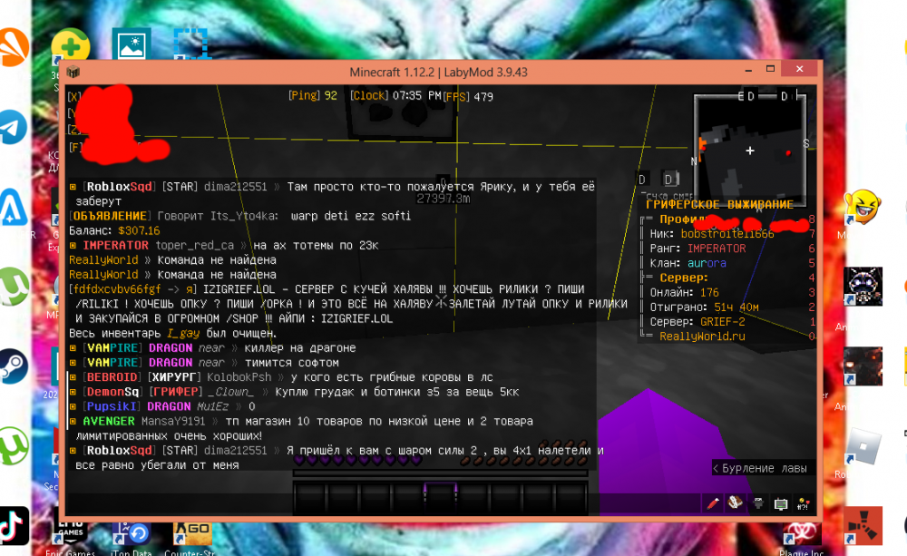Click the Minecraft block icon in title bar
Screen dimensions: 907x556
coord(73,73)
